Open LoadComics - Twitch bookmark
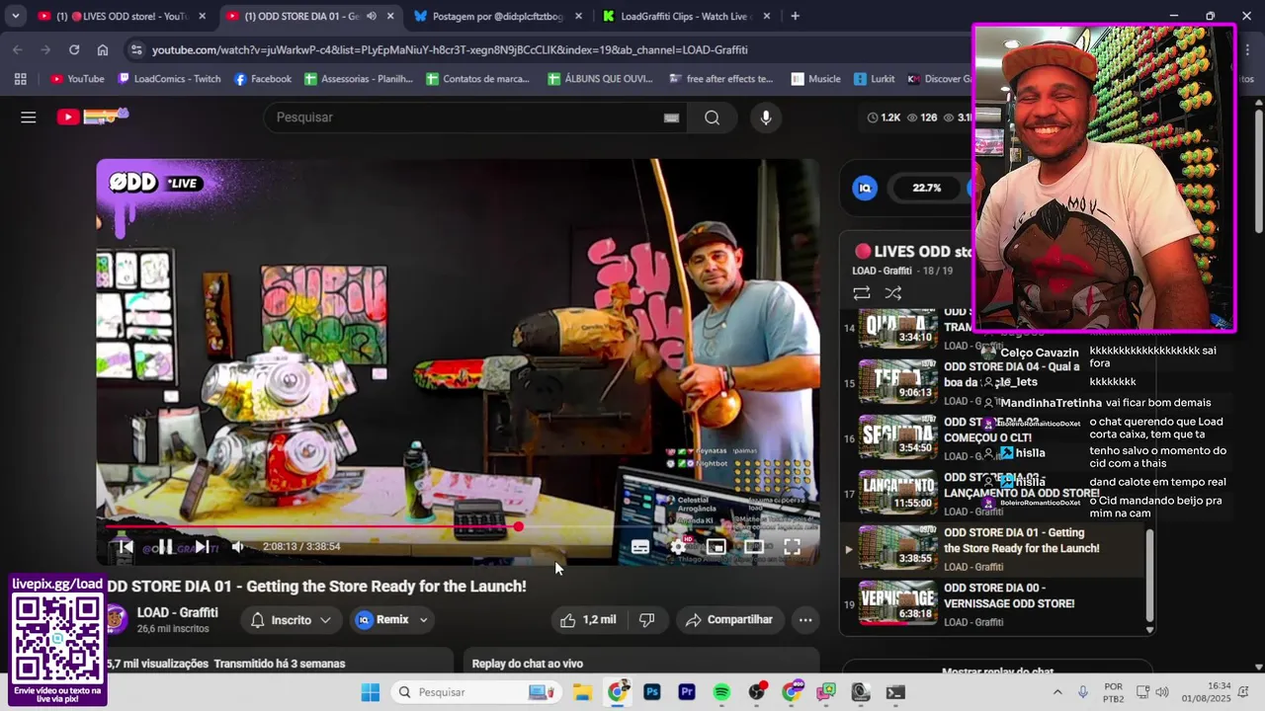1265x711 pixels. pos(169,79)
